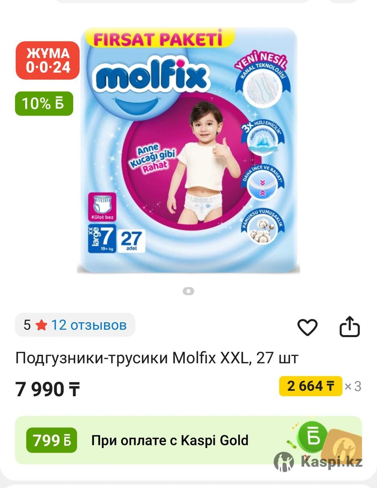Open the При оплате с Kaspi Gold banner

(188, 440)
